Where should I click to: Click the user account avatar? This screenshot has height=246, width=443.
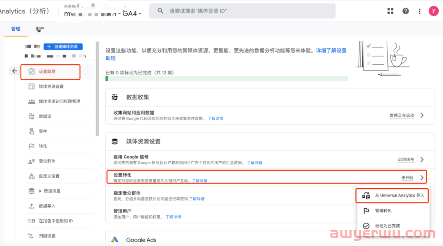click(x=433, y=11)
